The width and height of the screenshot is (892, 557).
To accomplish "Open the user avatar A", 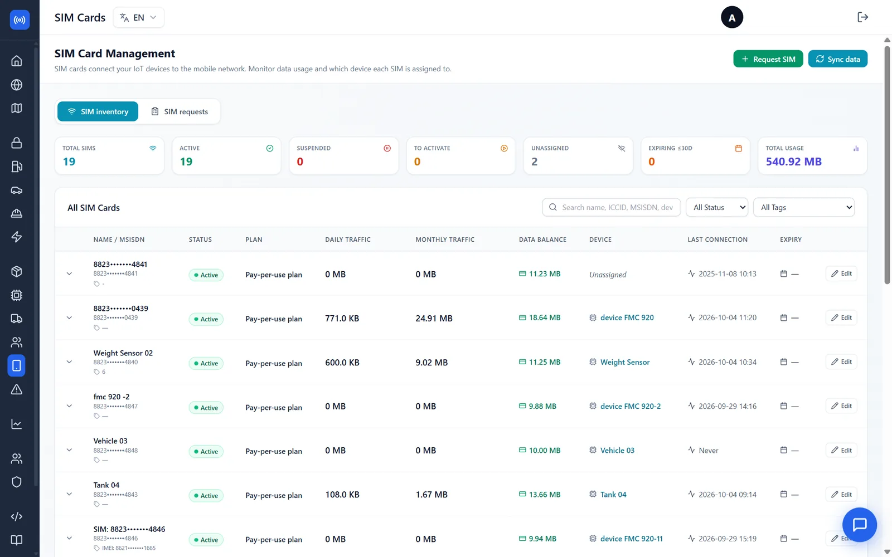I will pyautogui.click(x=732, y=18).
